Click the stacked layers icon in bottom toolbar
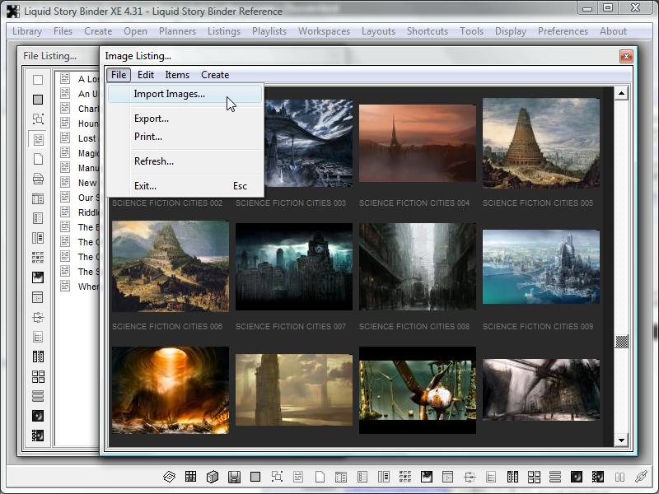The width and height of the screenshot is (659, 494). [x=169, y=477]
